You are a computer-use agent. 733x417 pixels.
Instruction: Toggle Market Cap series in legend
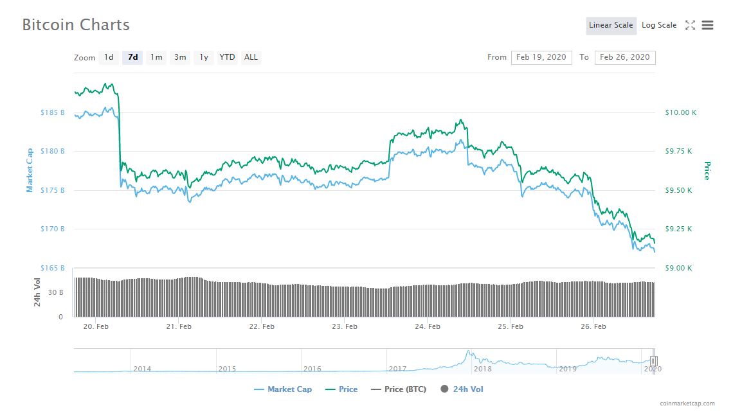click(283, 389)
